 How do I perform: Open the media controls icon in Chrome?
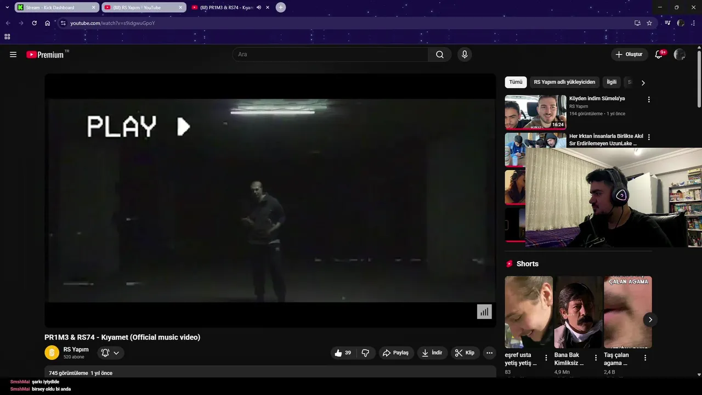pyautogui.click(x=667, y=23)
